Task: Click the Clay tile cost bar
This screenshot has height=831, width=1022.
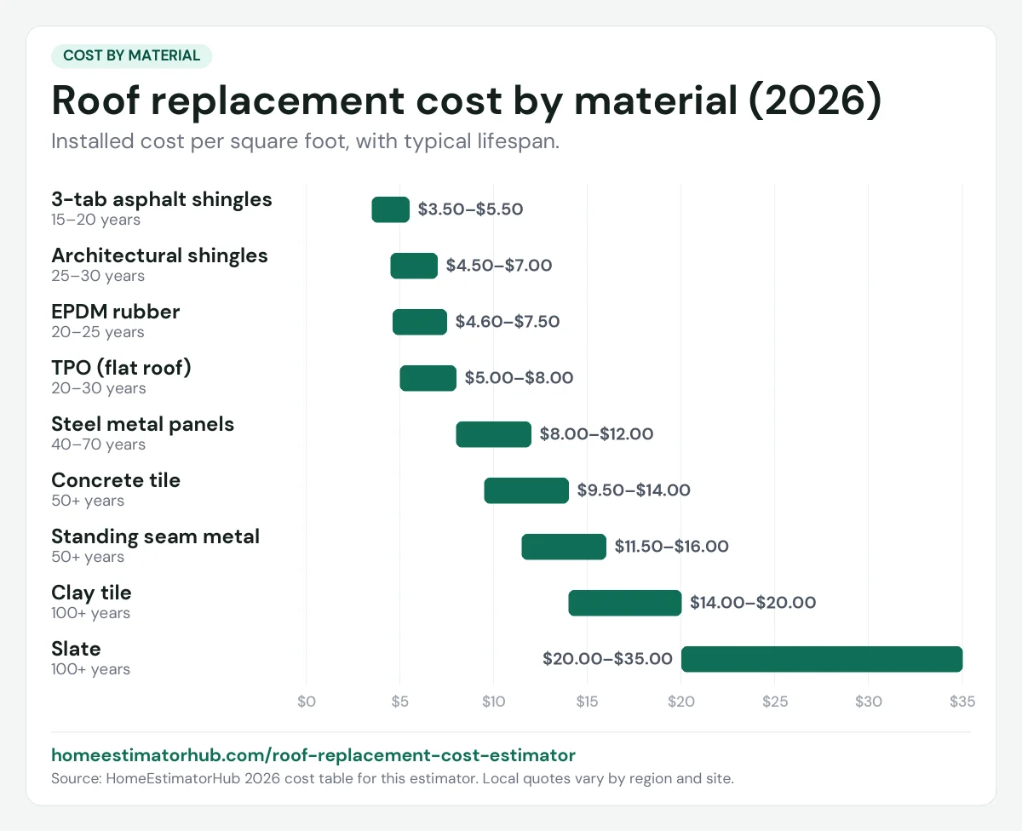Action: click(625, 603)
